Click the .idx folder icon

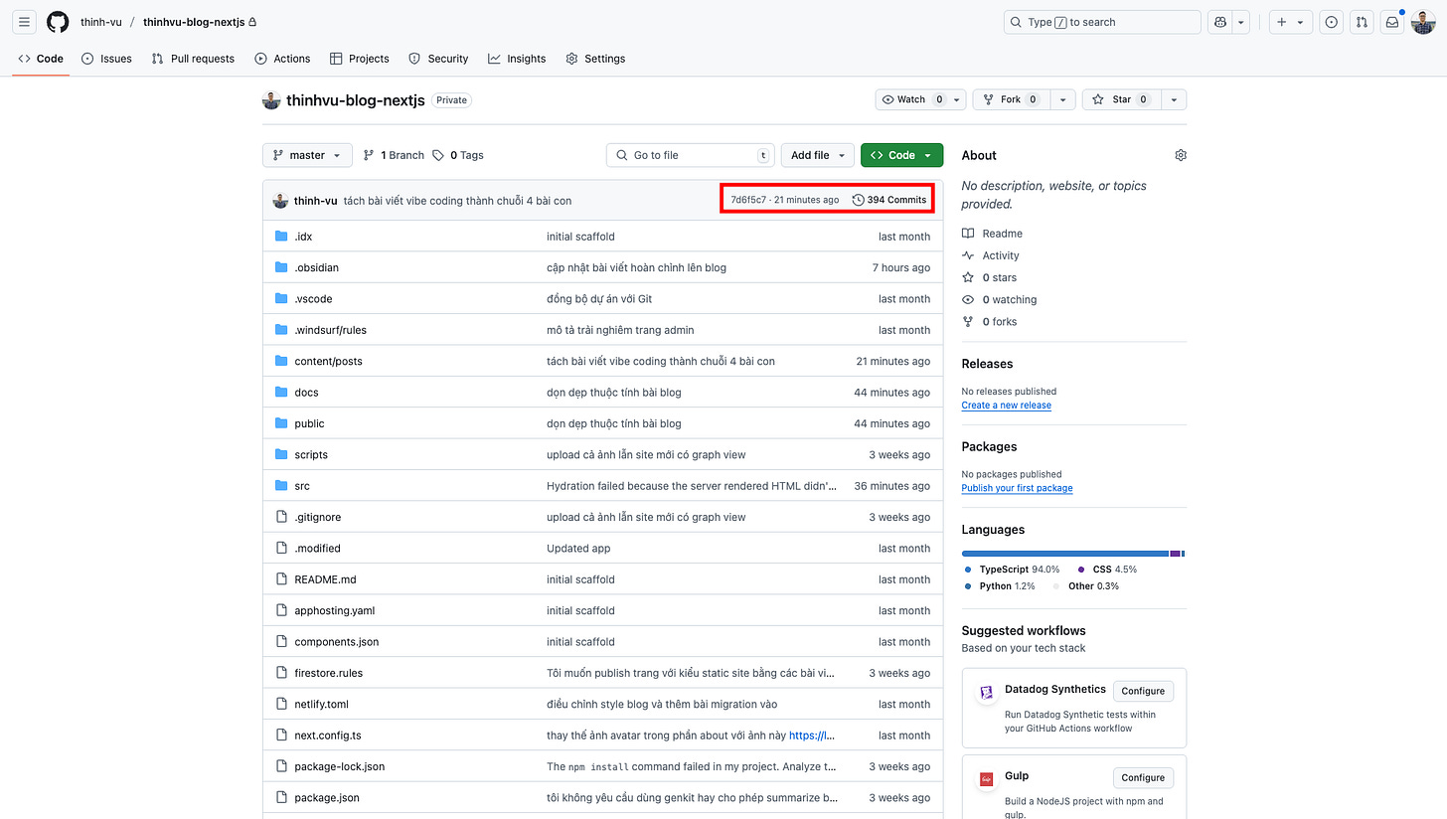tap(281, 237)
